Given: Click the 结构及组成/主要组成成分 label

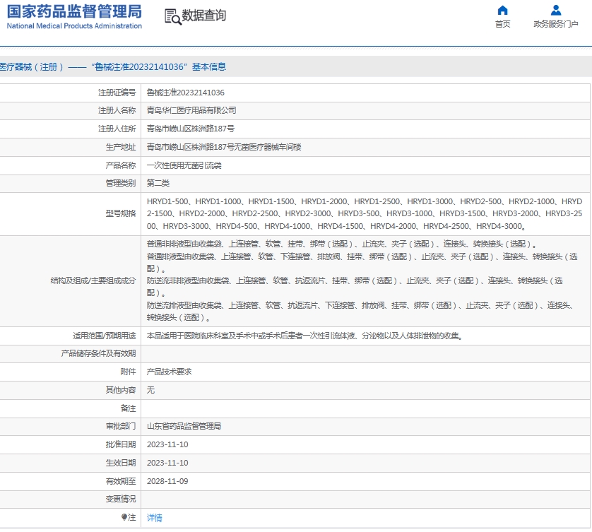Looking at the screenshot, I should tap(93, 280).
